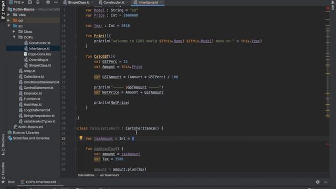Toggle the Project tool window side tab
This screenshot has width=336, height=189.
pos(3,9)
